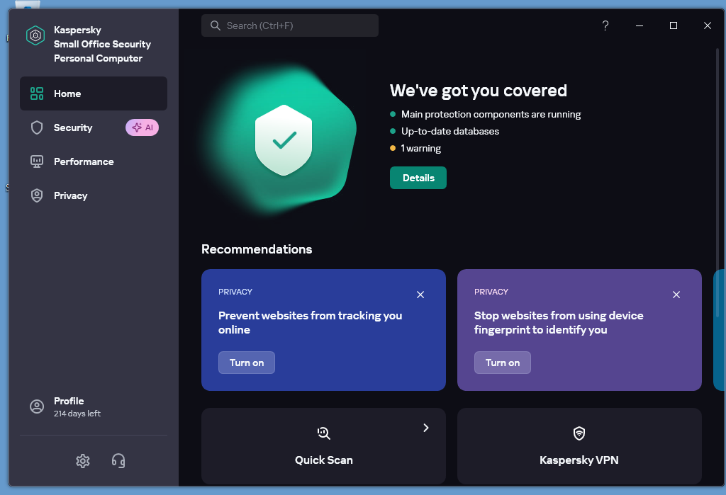The image size is (726, 495).
Task: Open settings via the gear icon
Action: pyautogui.click(x=83, y=461)
